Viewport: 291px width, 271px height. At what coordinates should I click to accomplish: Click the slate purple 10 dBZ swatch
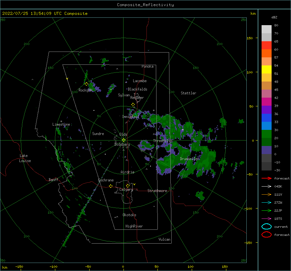tap(266, 150)
